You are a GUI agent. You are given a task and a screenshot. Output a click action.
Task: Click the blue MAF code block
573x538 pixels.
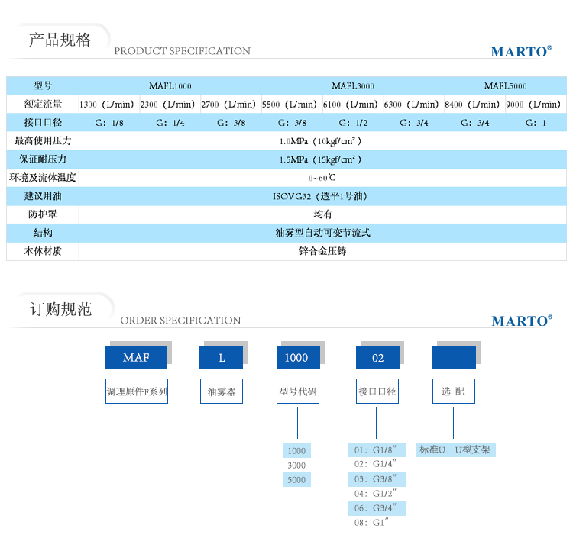click(136, 357)
